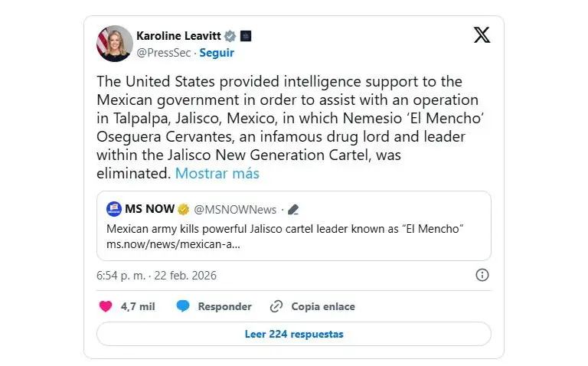The width and height of the screenshot is (588, 366).
Task: Open the quoted El Mencho headline
Action: pyautogui.click(x=286, y=229)
